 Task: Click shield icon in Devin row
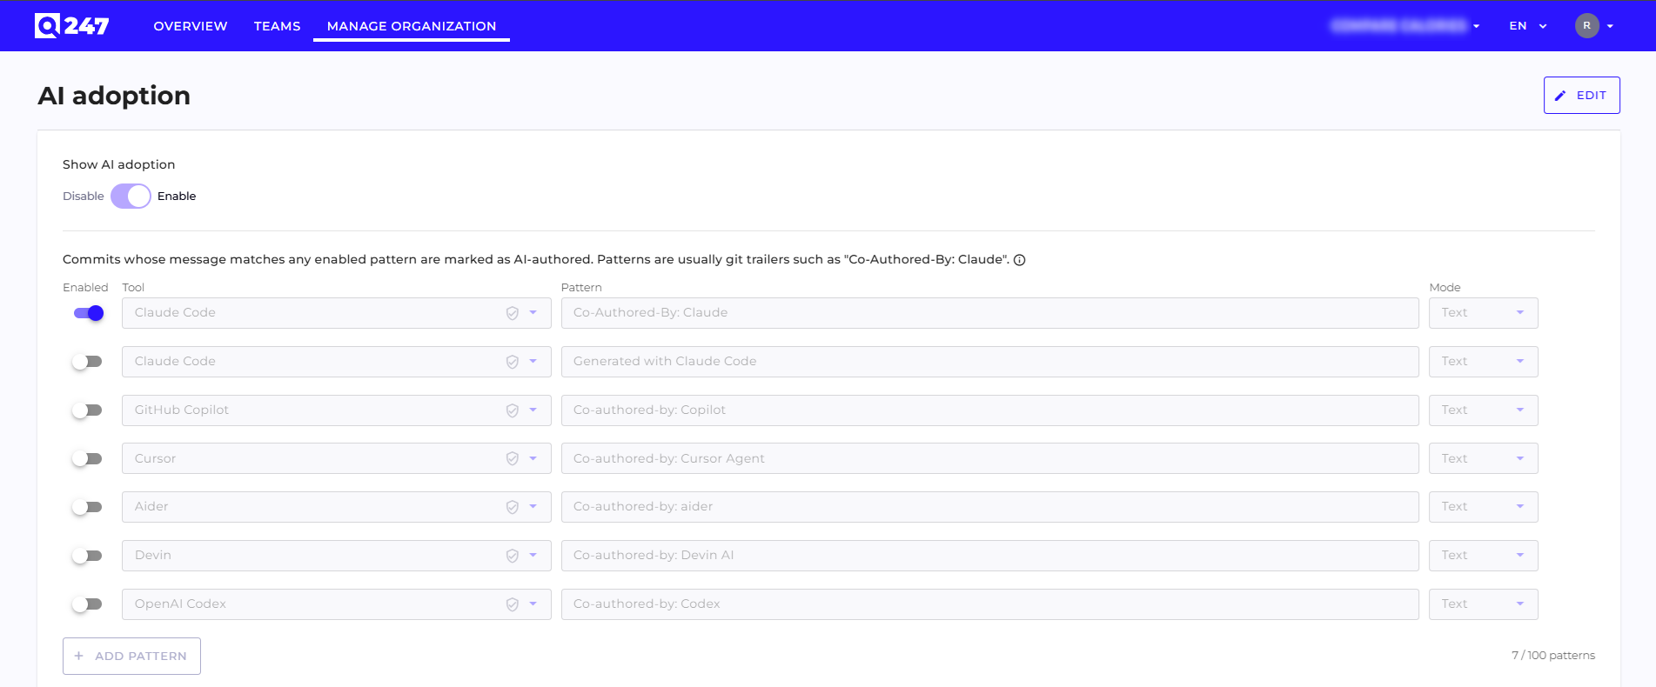[x=513, y=556]
